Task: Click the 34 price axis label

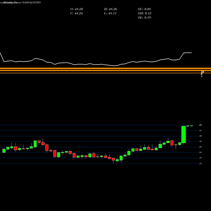Action: [200, 141]
